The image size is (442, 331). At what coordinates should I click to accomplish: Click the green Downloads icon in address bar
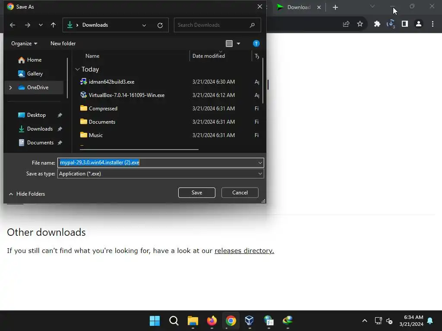coord(69,25)
